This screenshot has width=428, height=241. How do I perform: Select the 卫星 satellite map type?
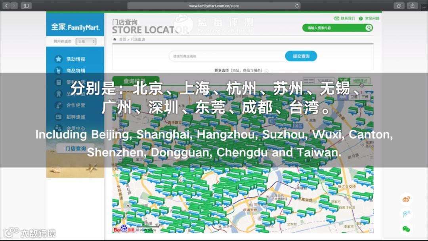tap(354, 97)
